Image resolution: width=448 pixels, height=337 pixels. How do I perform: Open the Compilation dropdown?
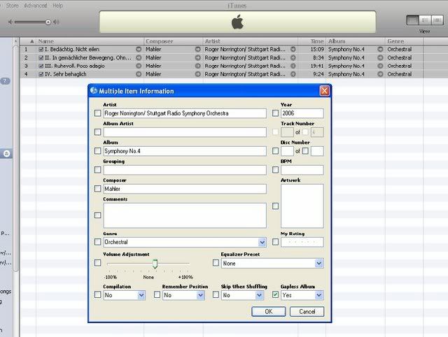click(141, 295)
